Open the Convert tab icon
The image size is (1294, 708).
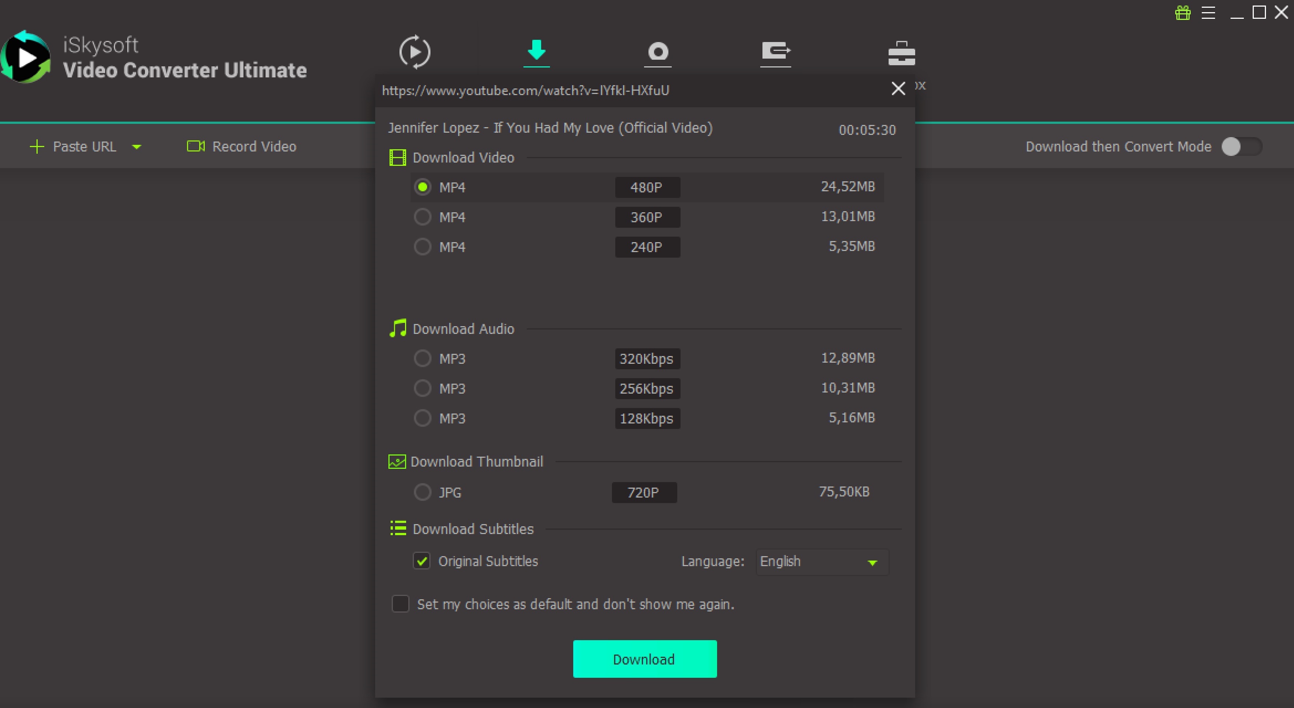coord(414,52)
